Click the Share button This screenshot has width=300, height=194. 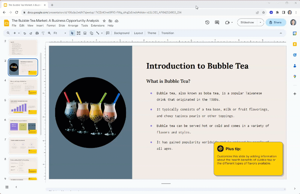276,22
